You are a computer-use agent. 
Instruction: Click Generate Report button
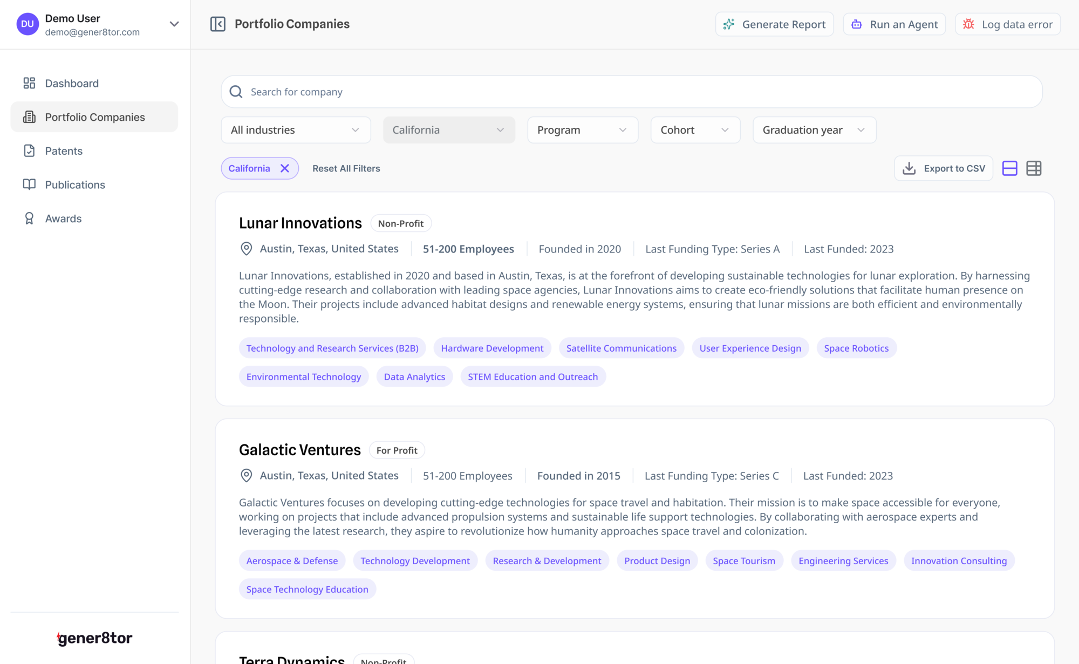(x=774, y=24)
